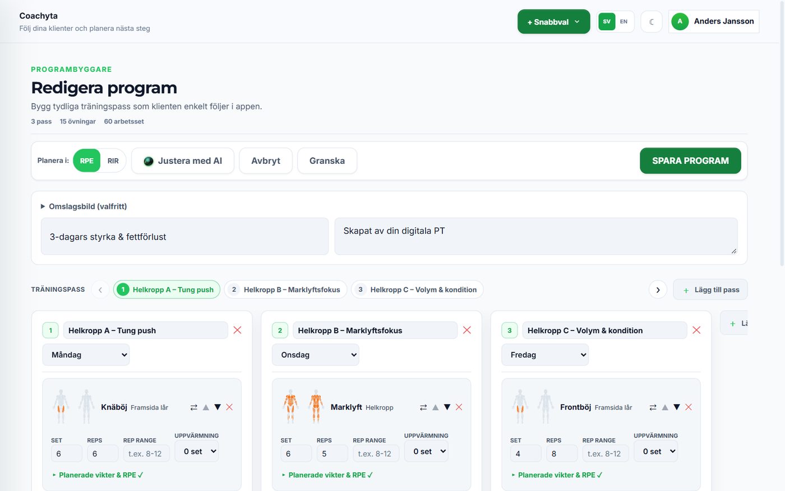The image size is (785, 491).
Task: Move Frontböj exercise down
Action: pyautogui.click(x=677, y=407)
